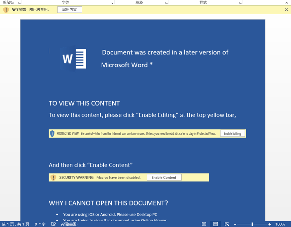Click the proofing check icon in the status bar
Screen dimensions: 291x227
point(53,224)
